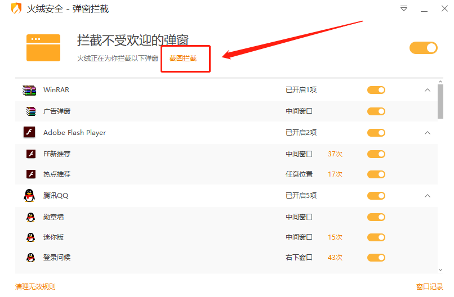Toggle the Adobe Flash Player group switch
This screenshot has height=297, width=454.
click(376, 133)
